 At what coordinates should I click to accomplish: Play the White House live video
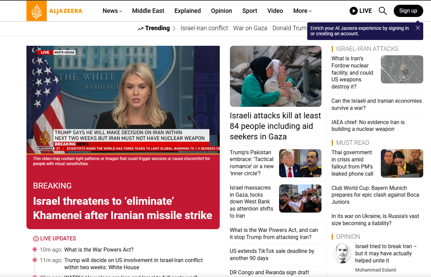(123, 100)
